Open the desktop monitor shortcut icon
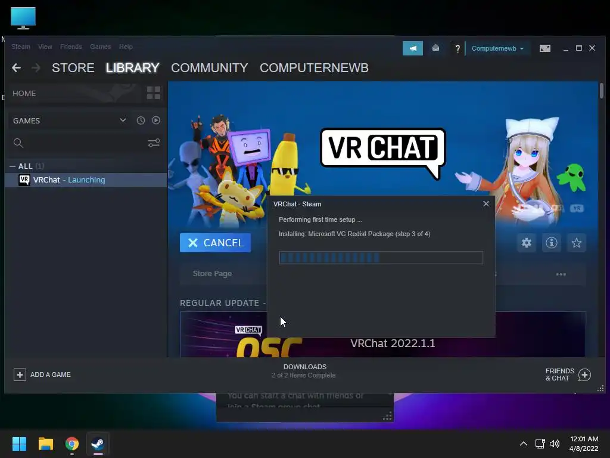 tap(23, 18)
